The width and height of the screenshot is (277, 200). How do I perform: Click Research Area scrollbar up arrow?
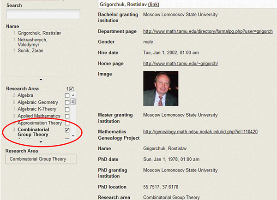click(73, 95)
